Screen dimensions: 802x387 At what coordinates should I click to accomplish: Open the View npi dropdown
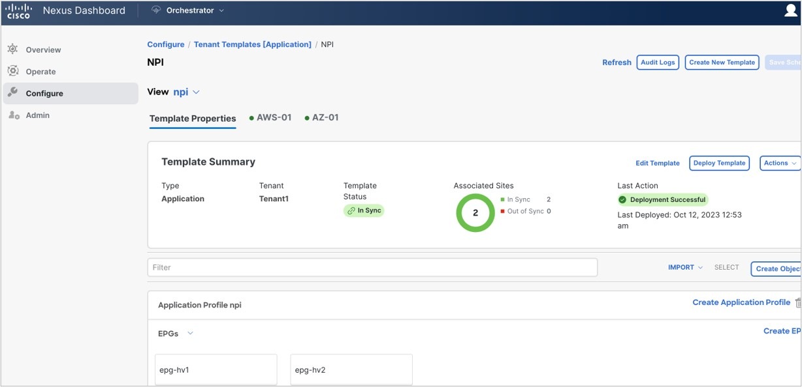coord(185,92)
